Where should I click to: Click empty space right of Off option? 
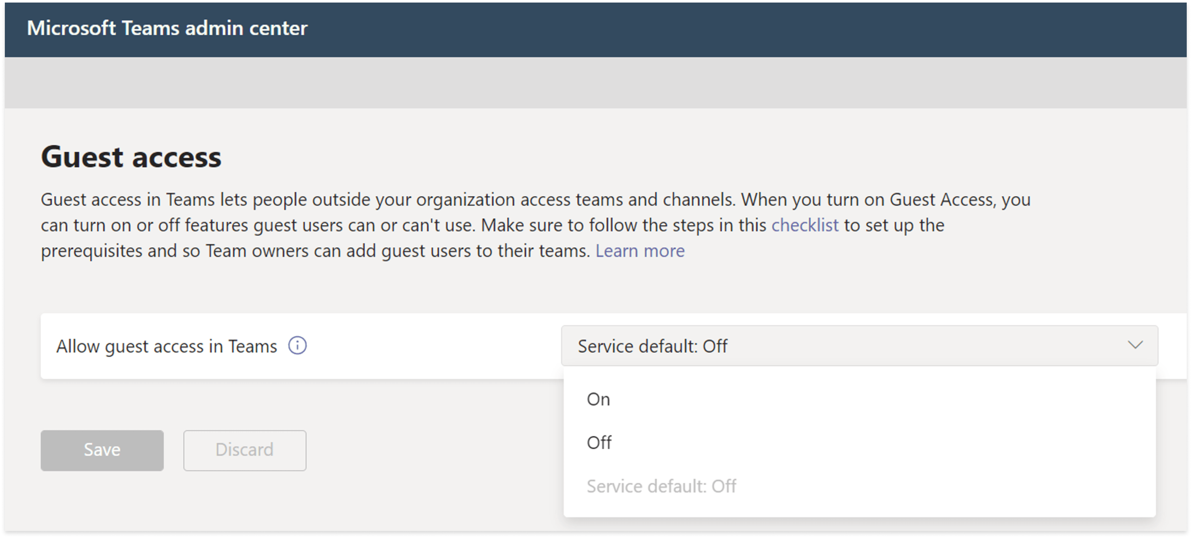[x=879, y=443]
